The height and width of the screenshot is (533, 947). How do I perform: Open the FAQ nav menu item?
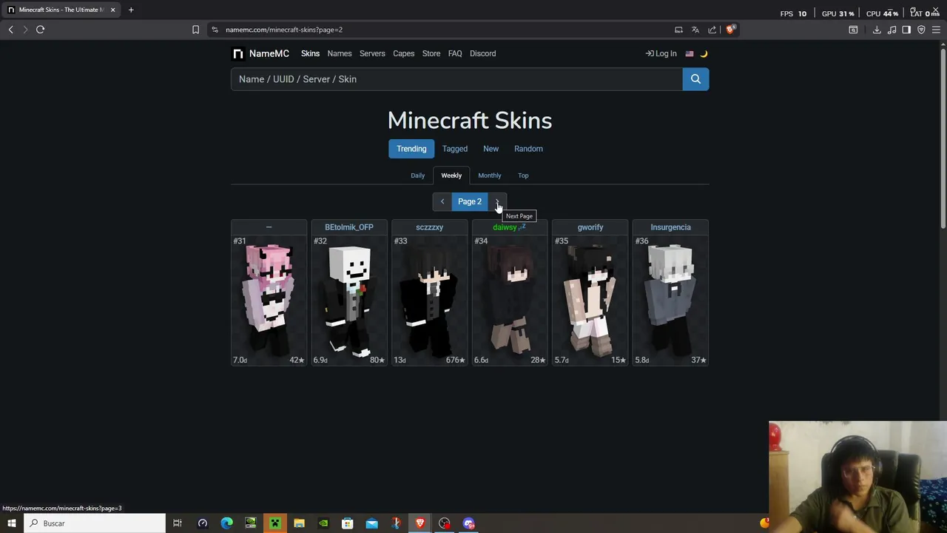(x=455, y=53)
